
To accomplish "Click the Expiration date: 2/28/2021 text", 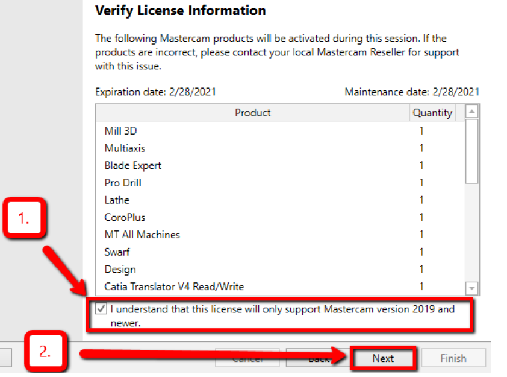I will coord(155,92).
